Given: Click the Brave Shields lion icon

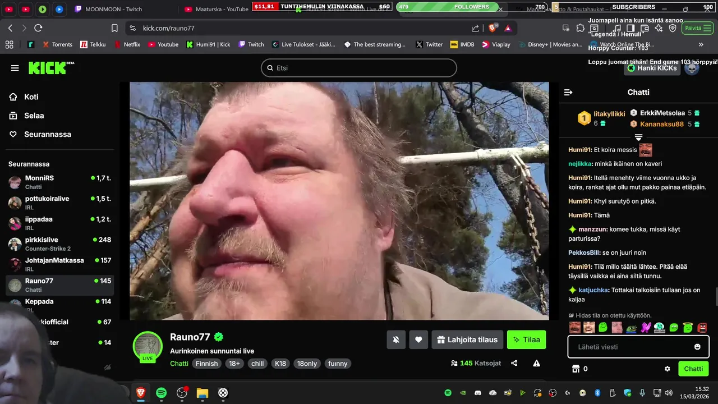Looking at the screenshot, I should [x=493, y=28].
